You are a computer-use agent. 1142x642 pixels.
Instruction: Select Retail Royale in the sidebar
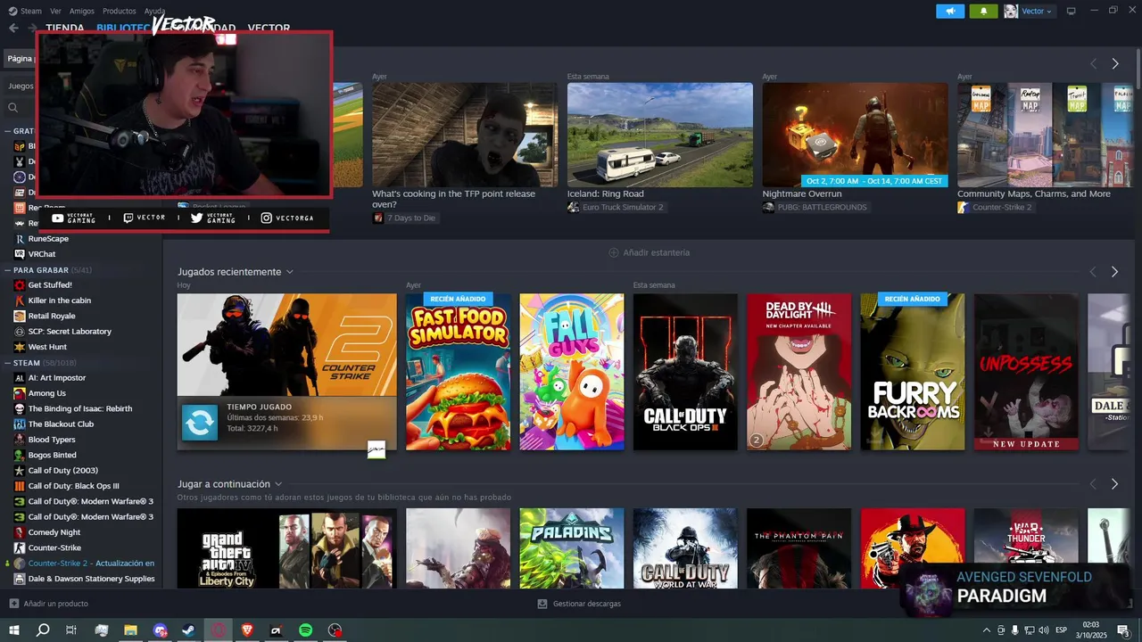click(52, 316)
